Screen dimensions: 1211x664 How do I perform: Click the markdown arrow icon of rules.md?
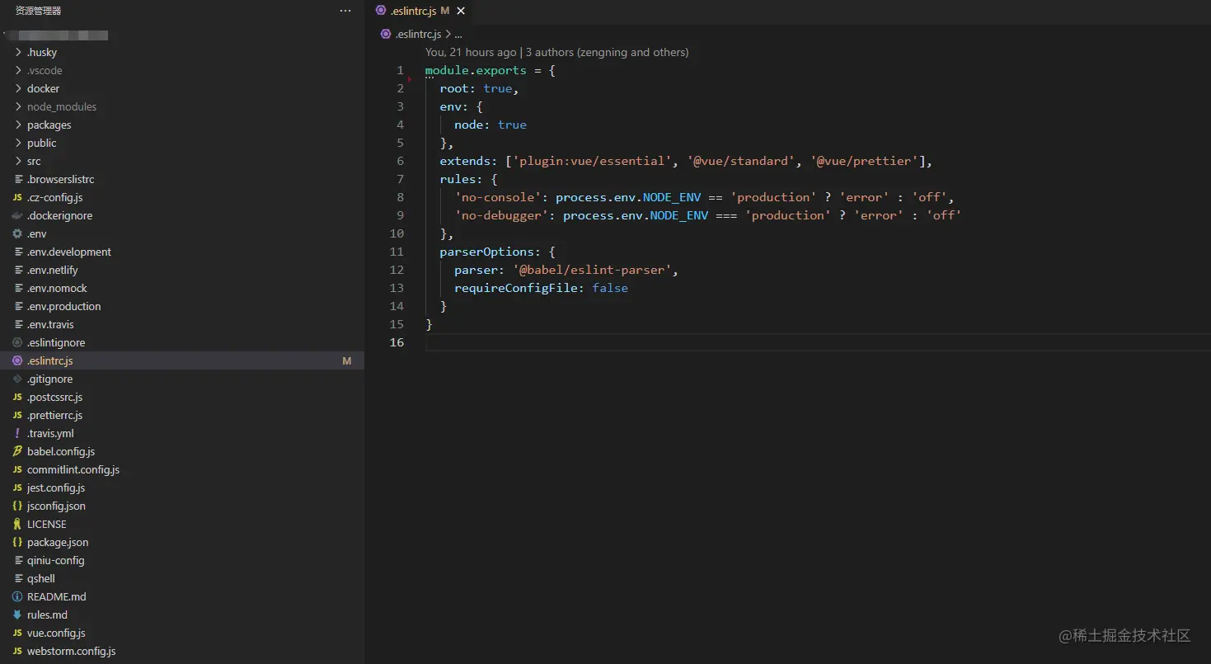click(x=18, y=615)
